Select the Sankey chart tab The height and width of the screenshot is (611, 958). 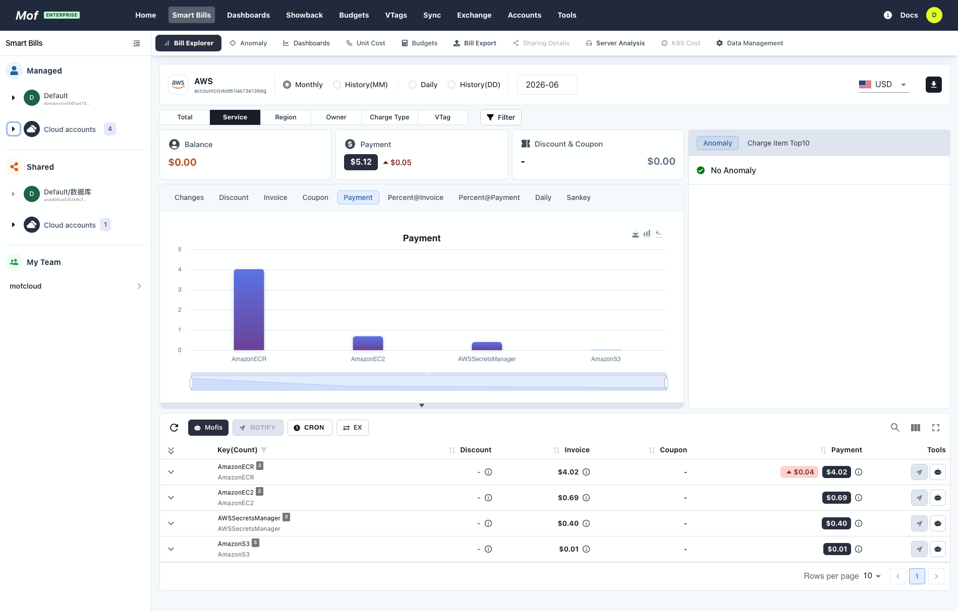[x=578, y=197]
